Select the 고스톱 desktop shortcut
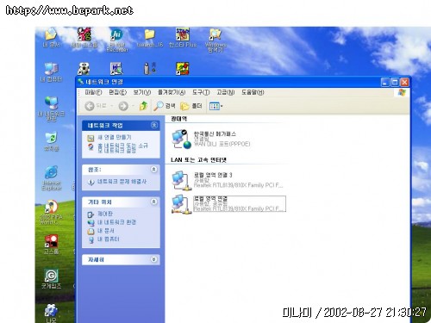Viewport: 431px width, 323px height. pos(51,245)
